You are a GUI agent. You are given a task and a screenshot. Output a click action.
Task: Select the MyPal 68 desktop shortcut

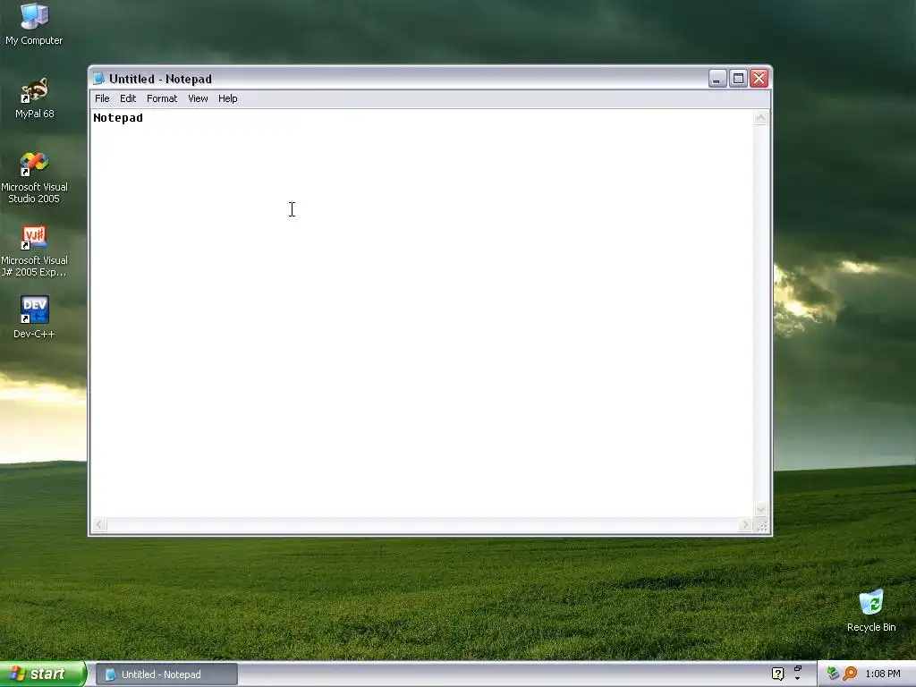coord(35,98)
